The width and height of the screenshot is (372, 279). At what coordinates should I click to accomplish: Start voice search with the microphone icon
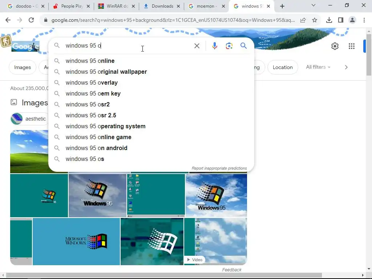coord(215,46)
